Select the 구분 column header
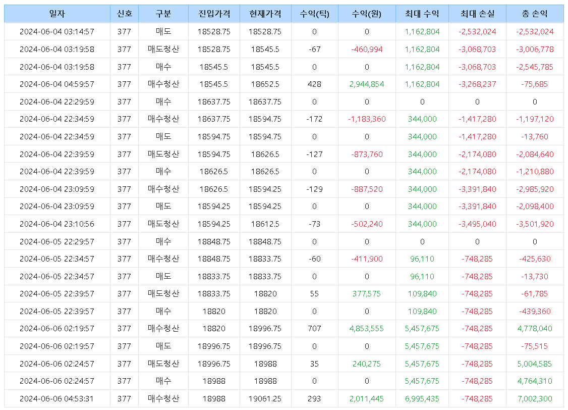The height and width of the screenshot is (410, 568). pyautogui.click(x=163, y=14)
